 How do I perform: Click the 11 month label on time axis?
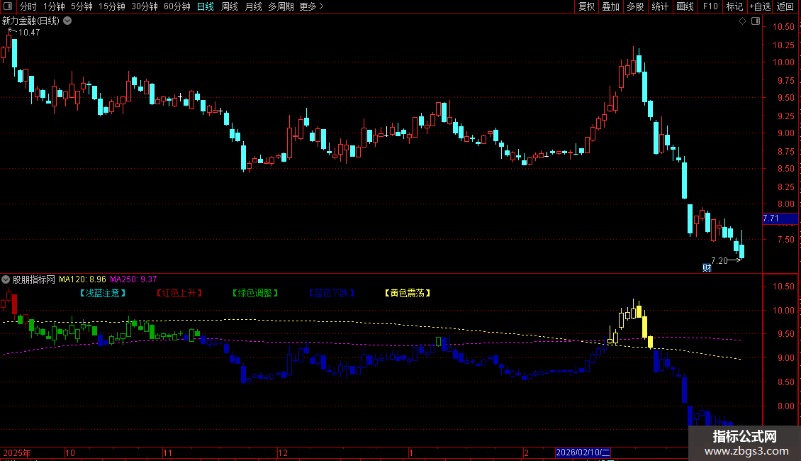(167, 452)
